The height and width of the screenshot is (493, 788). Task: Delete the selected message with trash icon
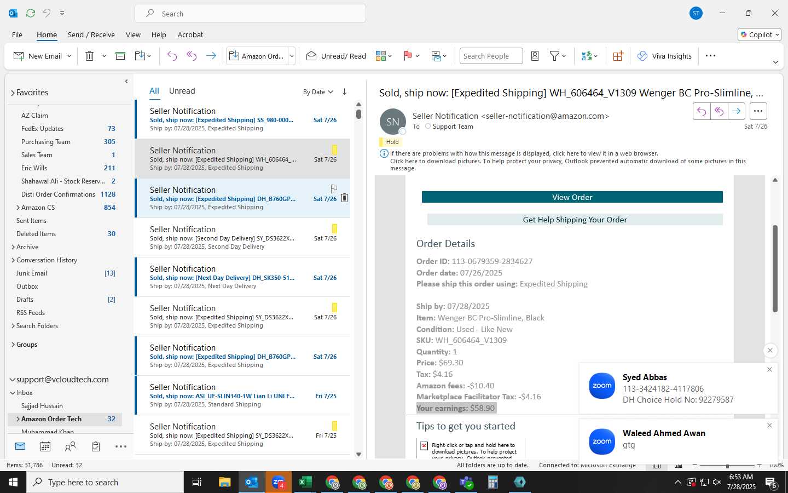(90, 56)
